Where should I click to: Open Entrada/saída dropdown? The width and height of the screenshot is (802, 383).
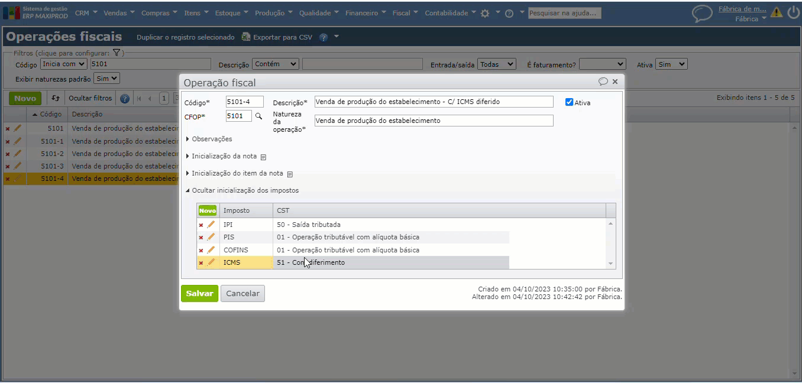[x=497, y=64]
